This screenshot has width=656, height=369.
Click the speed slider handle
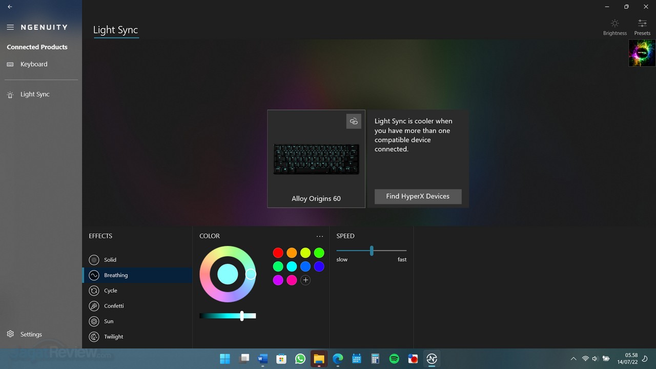tap(372, 251)
